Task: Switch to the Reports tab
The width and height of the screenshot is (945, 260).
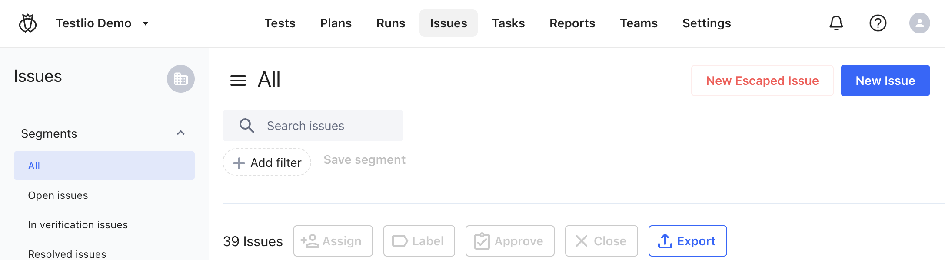Action: click(x=572, y=23)
